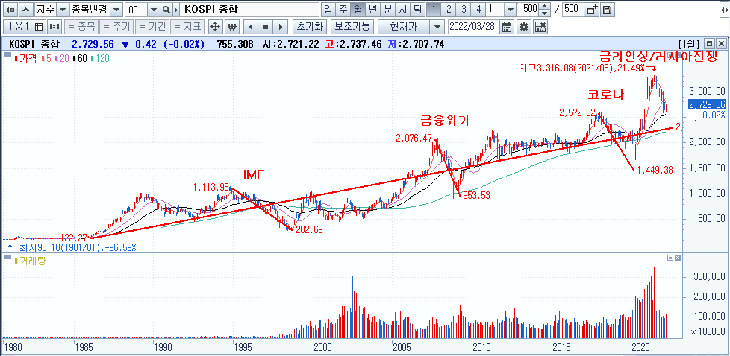Screen dimensions: 730x356
Task: Select interval preset 2
Action: coord(449,9)
